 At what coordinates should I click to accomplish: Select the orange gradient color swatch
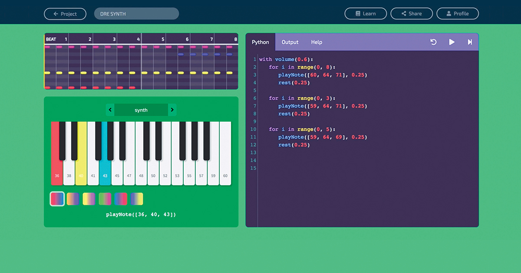[73, 198]
